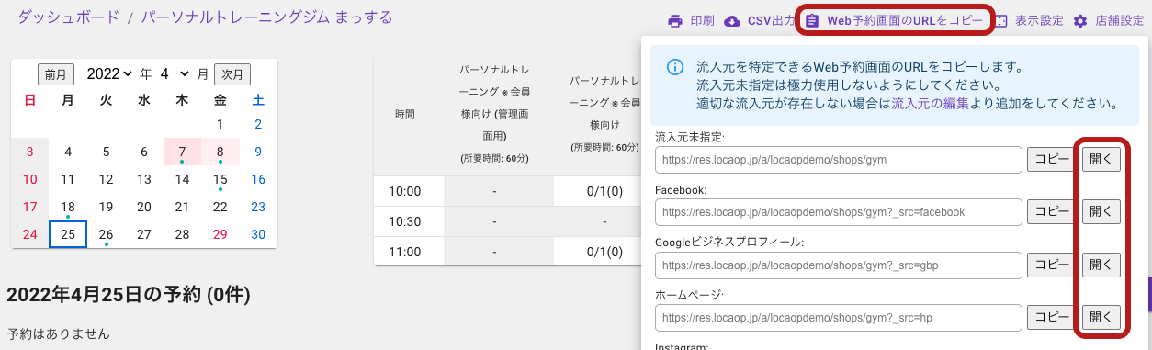Screen dimensions: 1152x350
Task: Select April 7 in the calendar
Action: (182, 152)
